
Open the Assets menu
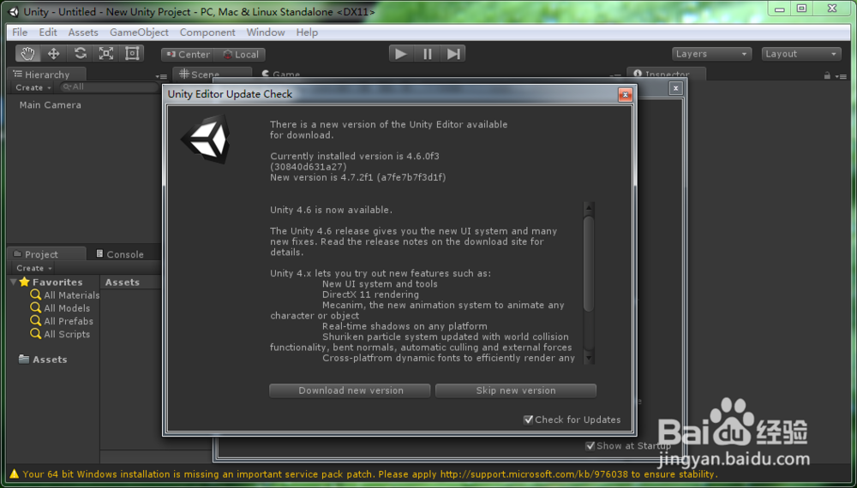pyautogui.click(x=83, y=33)
